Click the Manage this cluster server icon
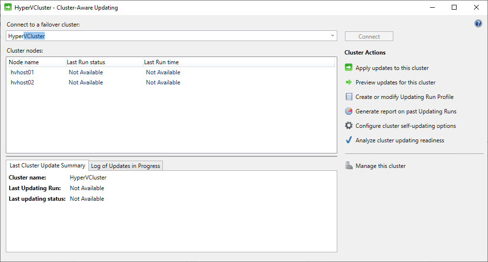488x262 pixels. click(349, 166)
